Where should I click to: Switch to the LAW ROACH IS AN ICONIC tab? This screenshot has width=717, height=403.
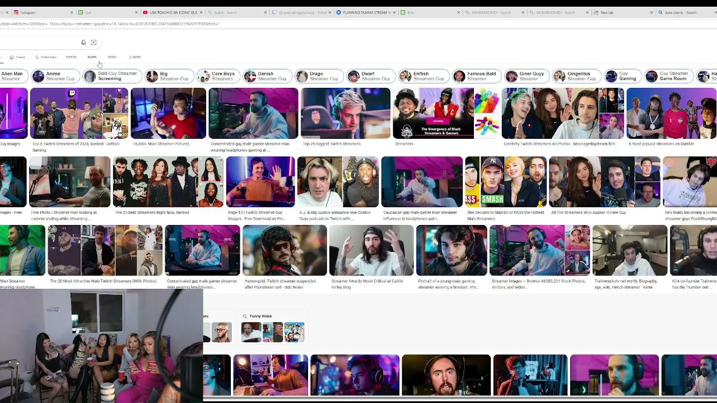tap(173, 12)
